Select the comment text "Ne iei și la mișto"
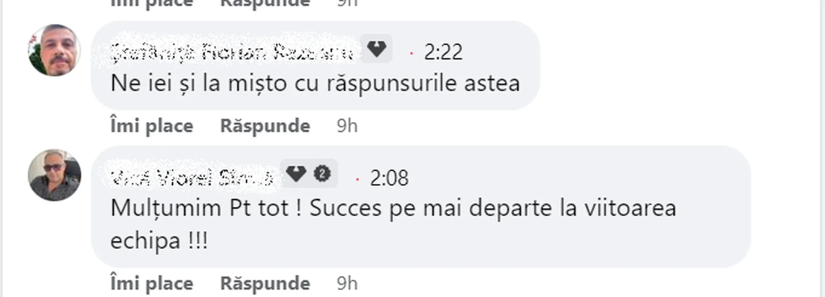 (x=315, y=83)
